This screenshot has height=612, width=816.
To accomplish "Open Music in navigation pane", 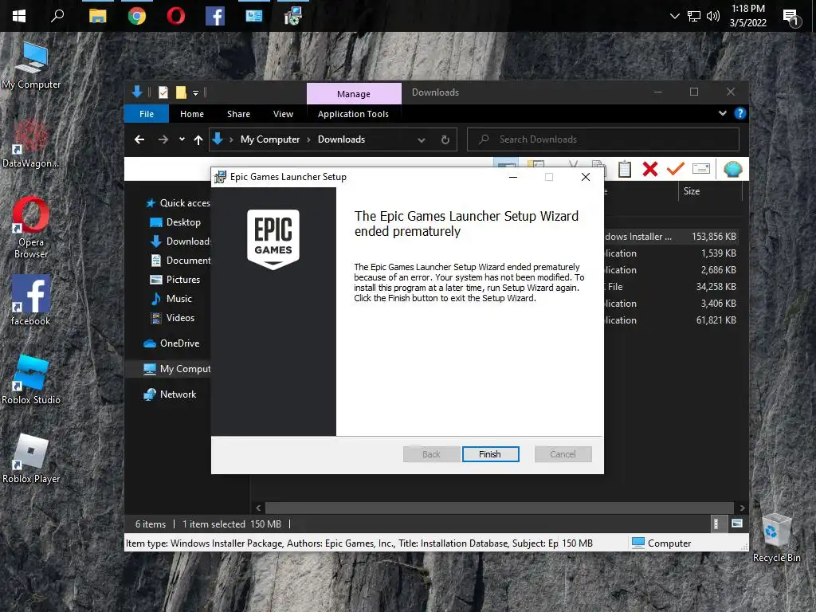I will (171, 299).
